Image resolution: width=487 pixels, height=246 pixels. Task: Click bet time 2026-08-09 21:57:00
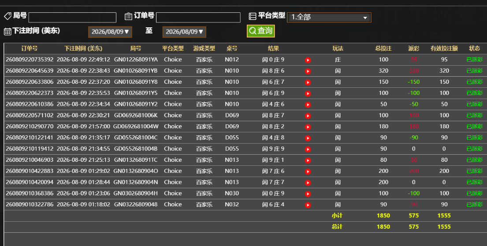pyautogui.click(x=83, y=127)
